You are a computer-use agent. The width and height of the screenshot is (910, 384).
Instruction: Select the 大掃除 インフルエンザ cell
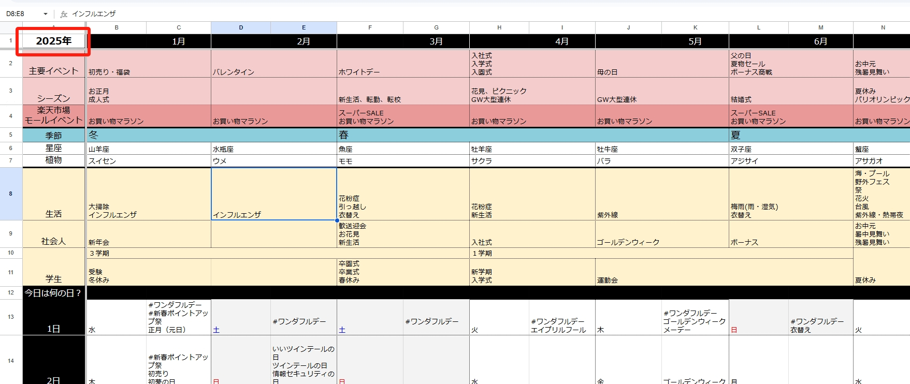click(148, 194)
